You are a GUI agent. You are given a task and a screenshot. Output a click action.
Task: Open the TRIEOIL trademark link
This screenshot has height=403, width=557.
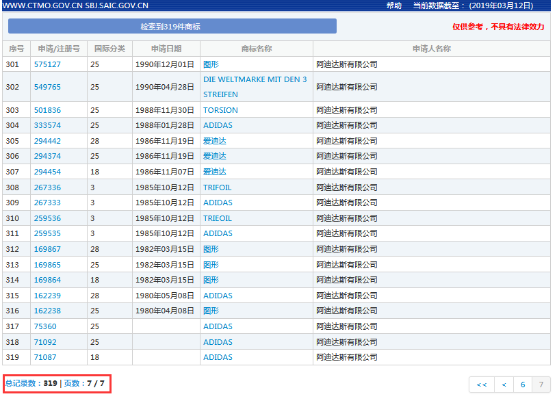coord(218,218)
